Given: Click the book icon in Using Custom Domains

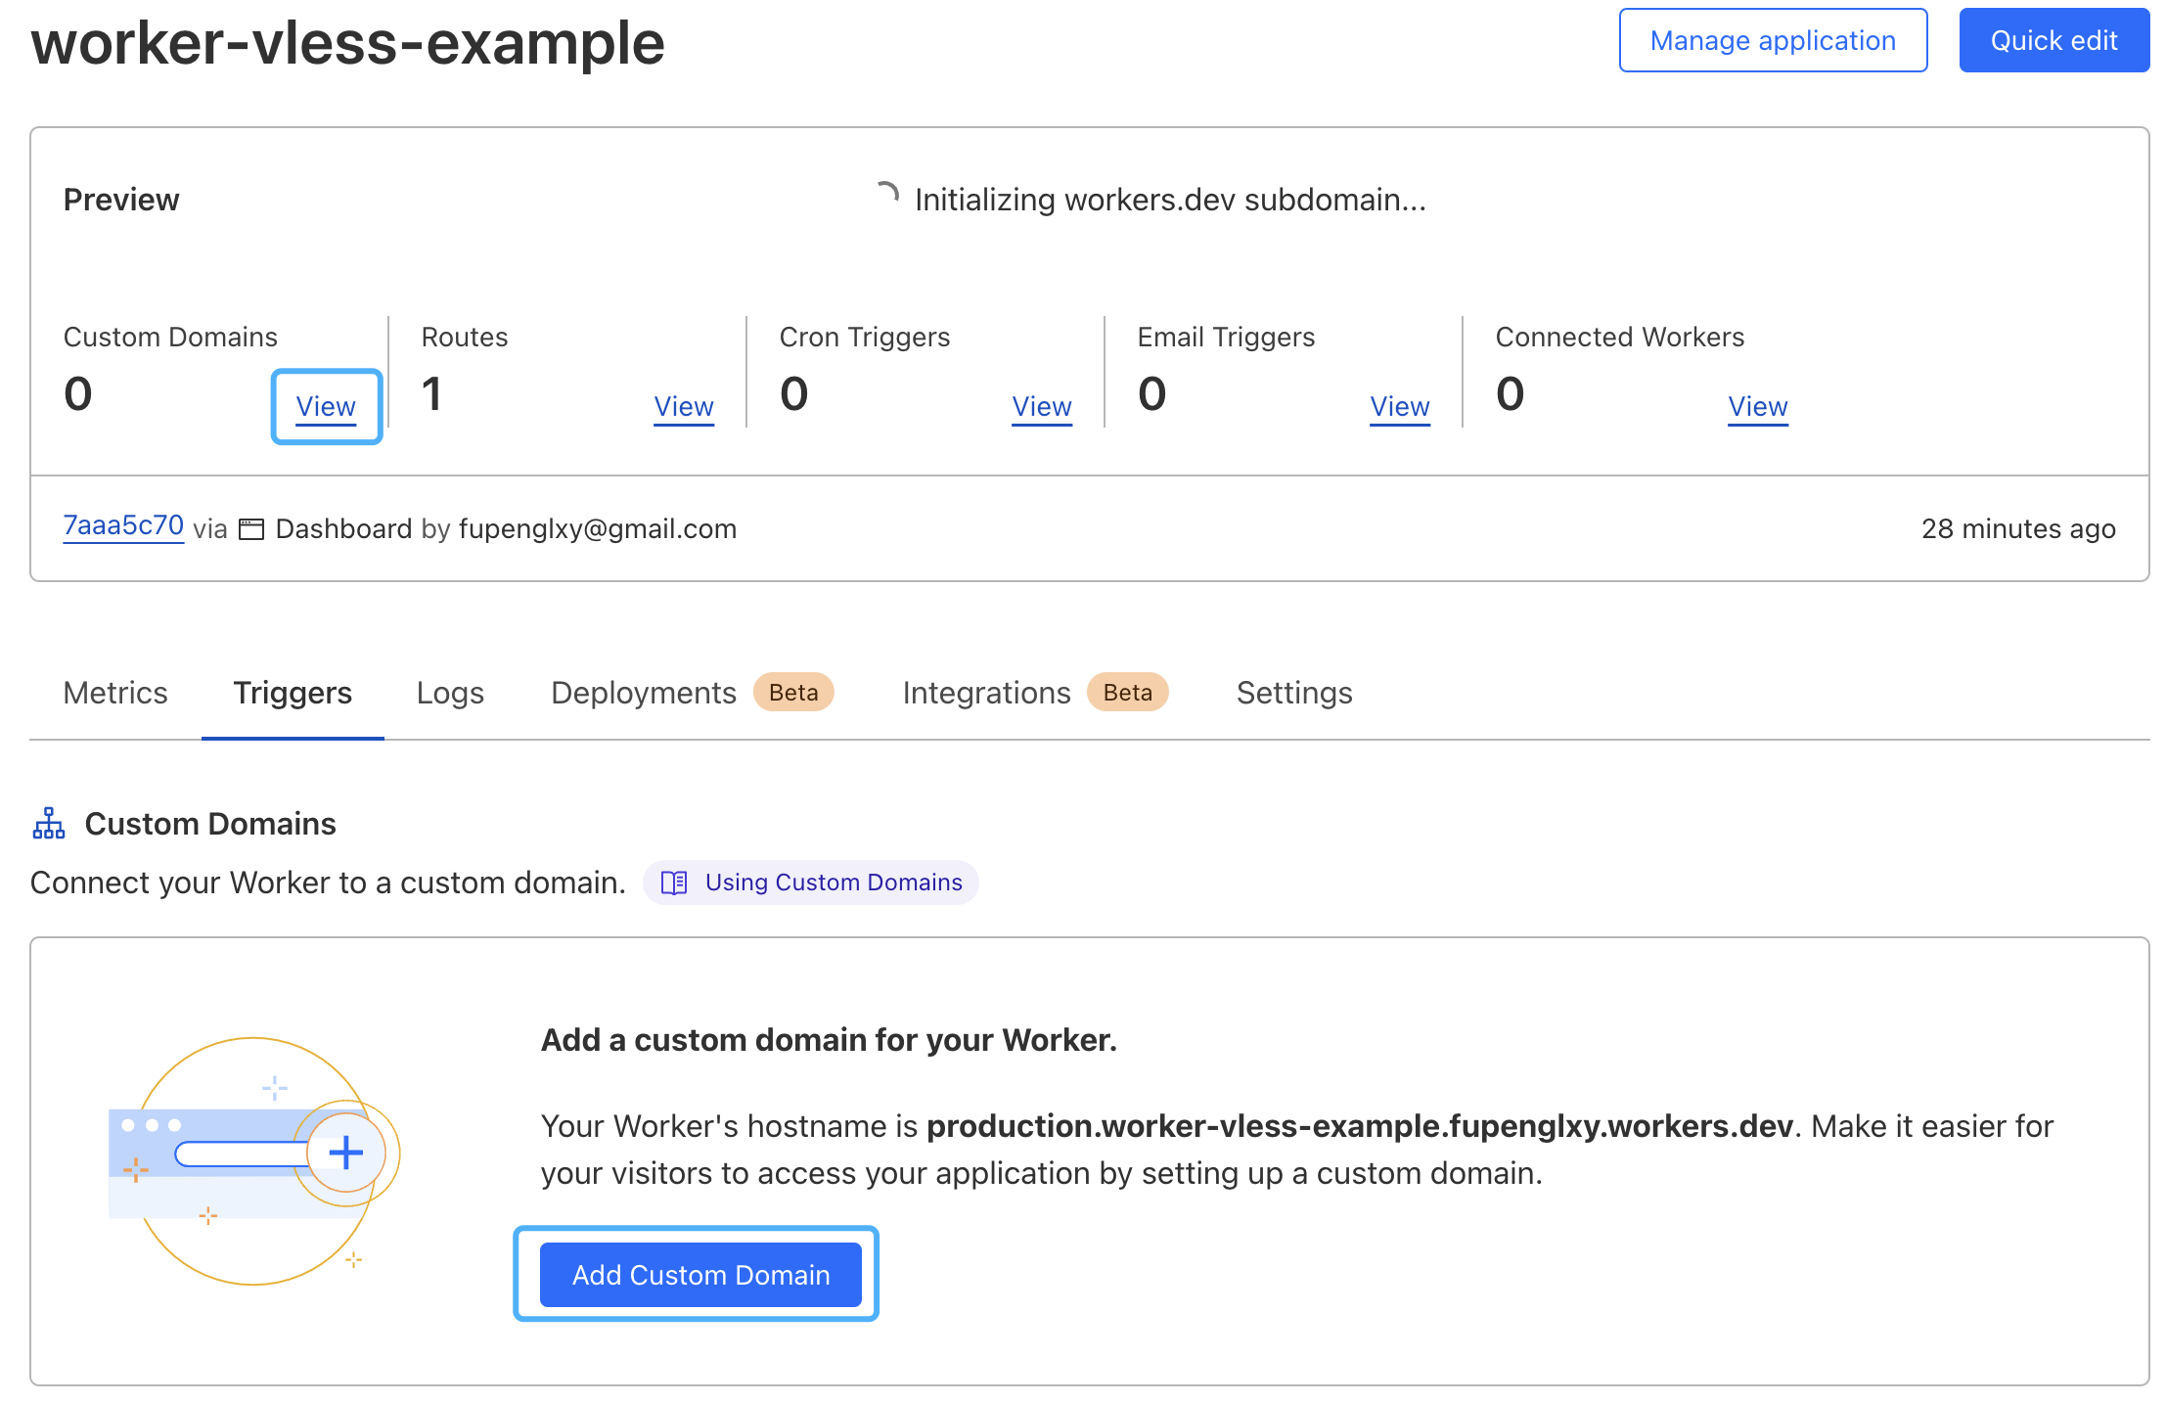Looking at the screenshot, I should (674, 883).
